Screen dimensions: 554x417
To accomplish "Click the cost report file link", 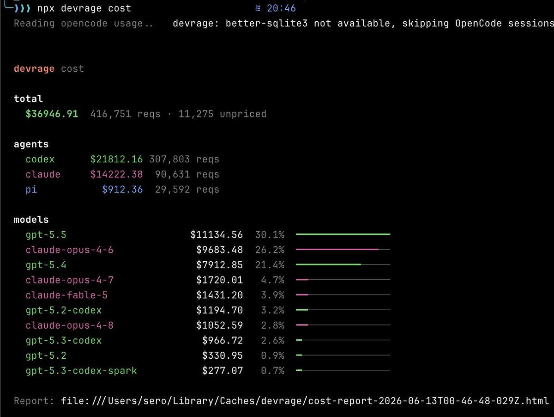I will point(305,401).
